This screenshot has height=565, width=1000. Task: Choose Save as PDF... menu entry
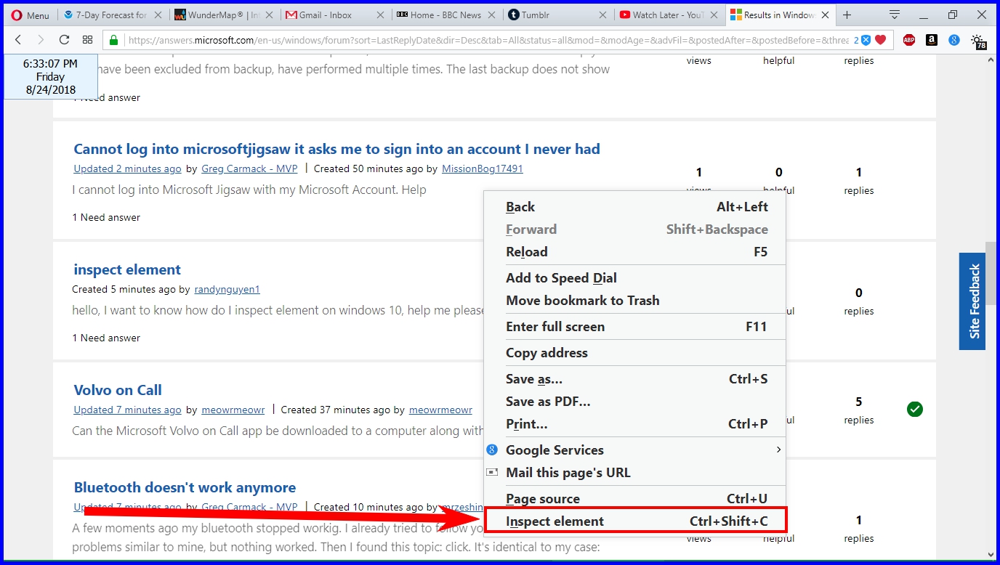click(548, 402)
